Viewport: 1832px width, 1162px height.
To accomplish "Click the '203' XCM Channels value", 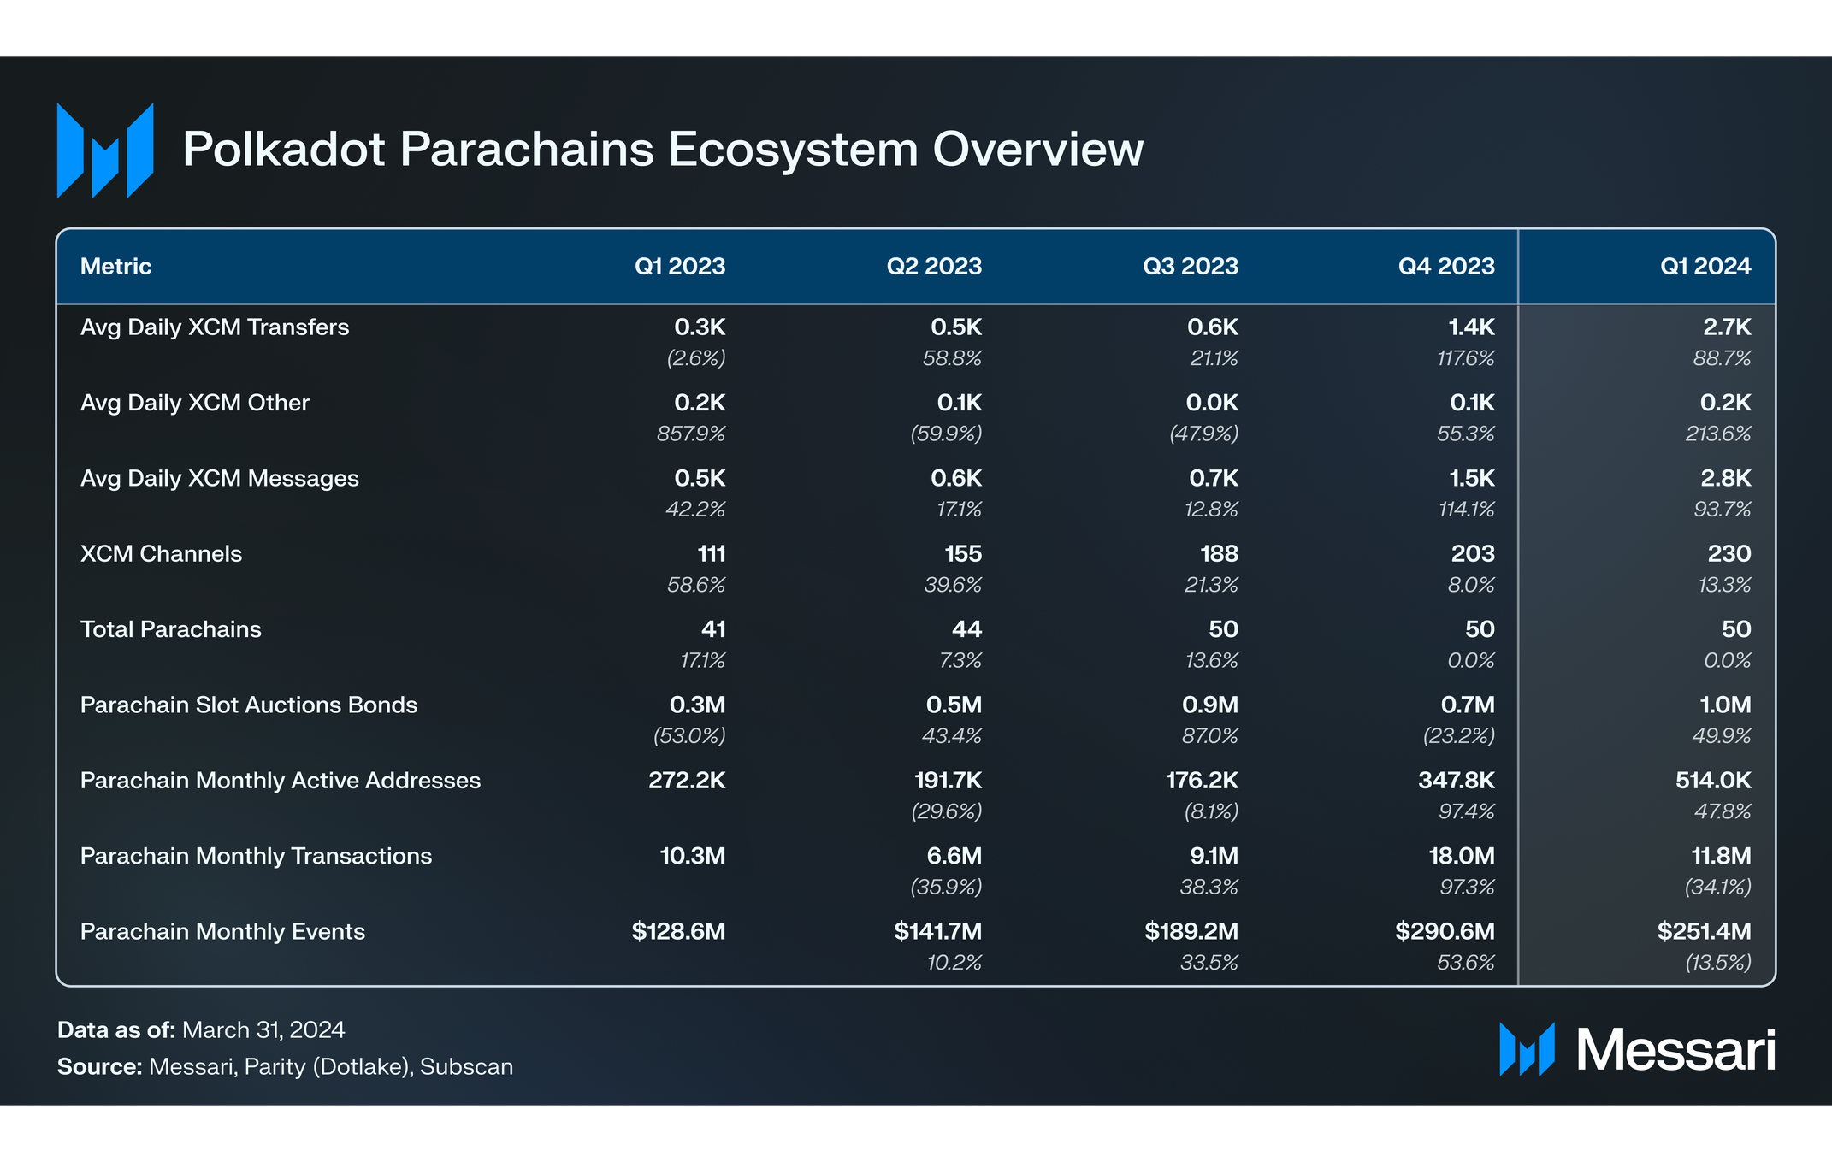I will coord(1473,554).
